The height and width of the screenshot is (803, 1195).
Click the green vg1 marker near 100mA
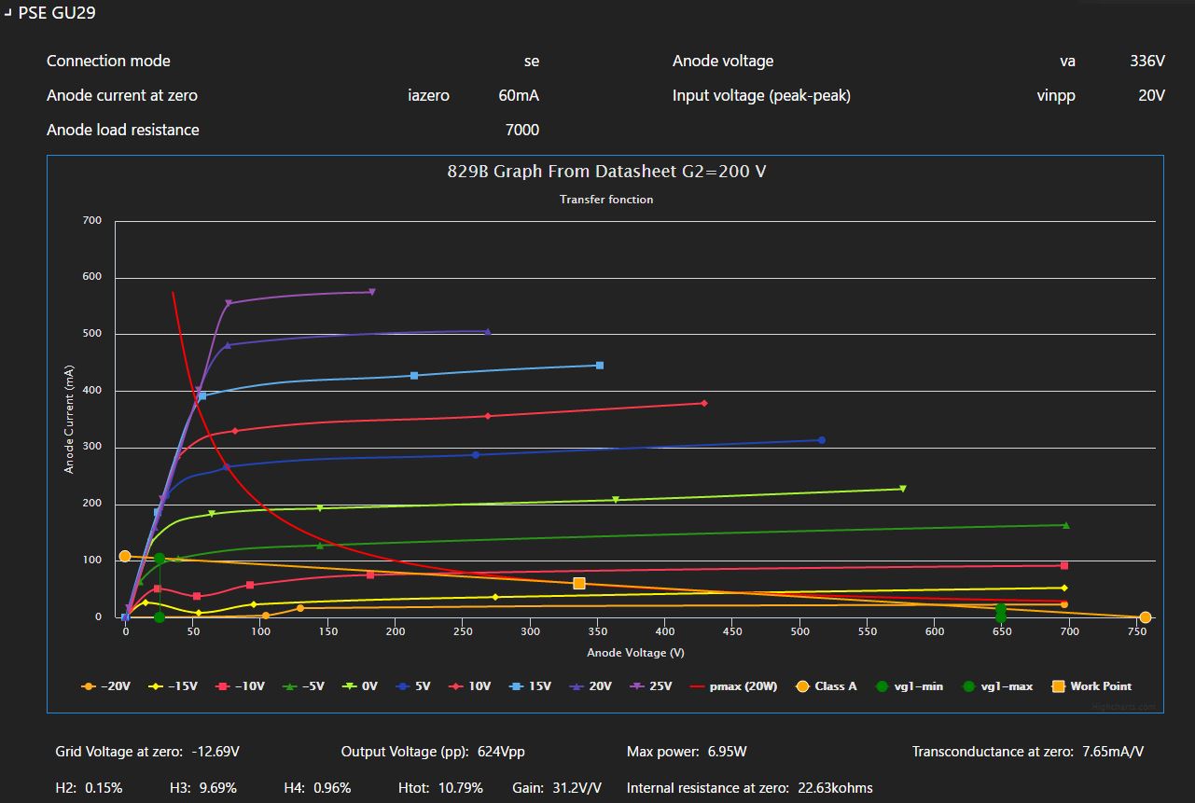[160, 559]
